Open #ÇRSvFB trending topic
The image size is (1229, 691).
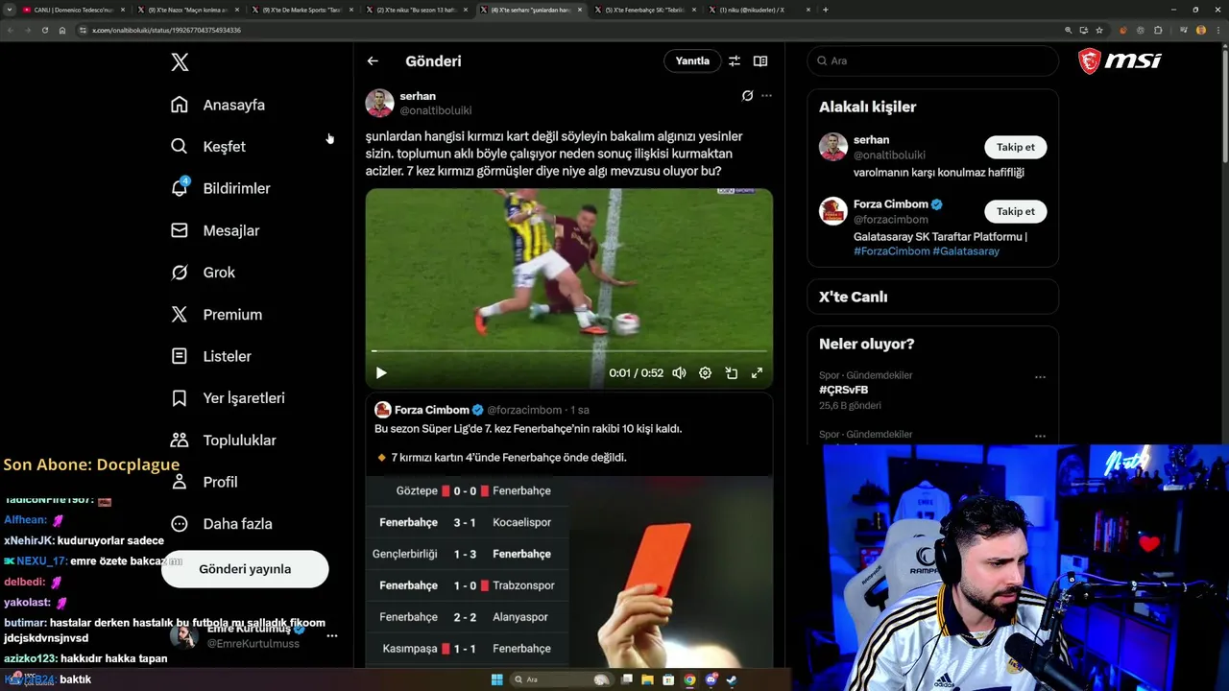coord(844,390)
